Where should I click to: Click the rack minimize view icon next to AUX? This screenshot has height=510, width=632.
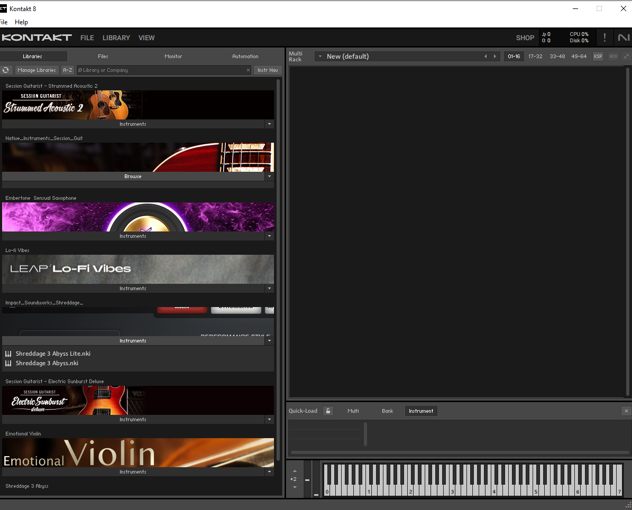(x=626, y=57)
